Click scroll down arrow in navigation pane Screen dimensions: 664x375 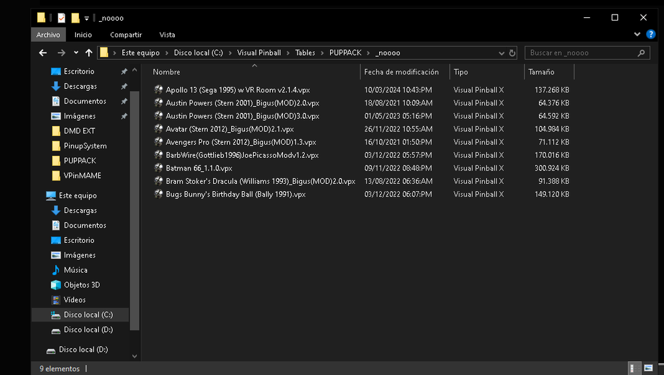pos(135,356)
